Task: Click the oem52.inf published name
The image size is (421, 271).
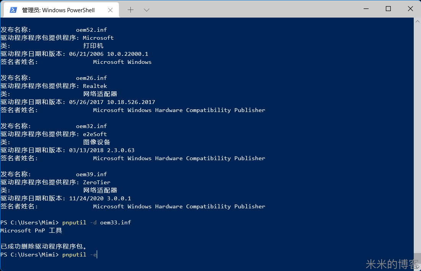Action: point(91,30)
